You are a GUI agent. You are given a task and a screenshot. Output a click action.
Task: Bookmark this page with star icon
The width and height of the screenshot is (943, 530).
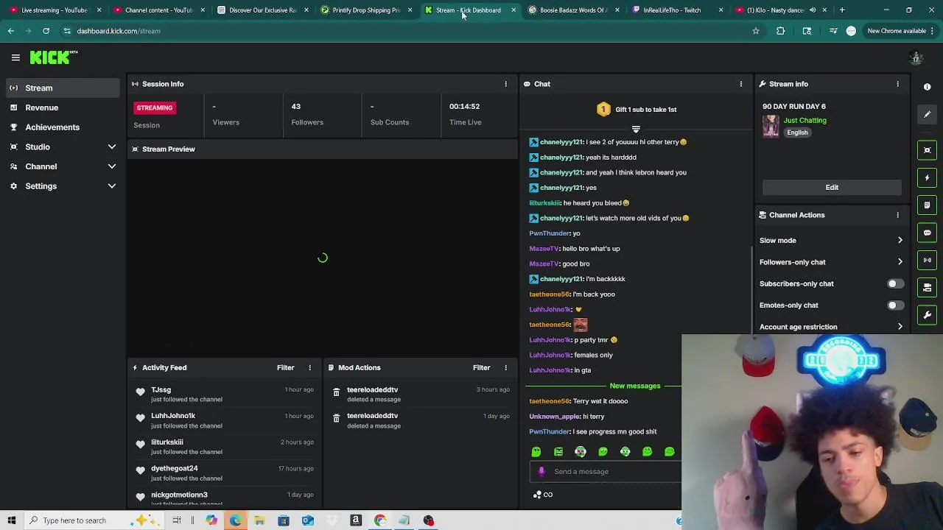click(755, 31)
